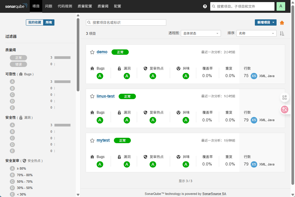This screenshot has height=197, width=295.
Task: Switch to My Favorites (我的收藏)
Action: pos(34,22)
